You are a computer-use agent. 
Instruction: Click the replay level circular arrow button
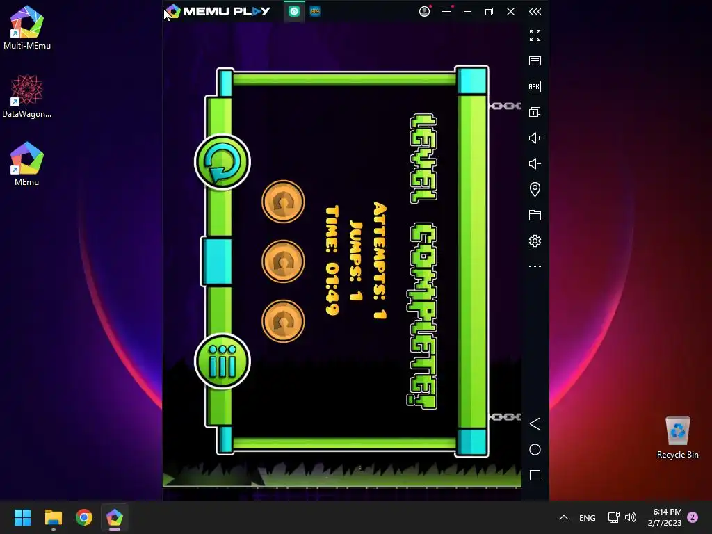[222, 162]
